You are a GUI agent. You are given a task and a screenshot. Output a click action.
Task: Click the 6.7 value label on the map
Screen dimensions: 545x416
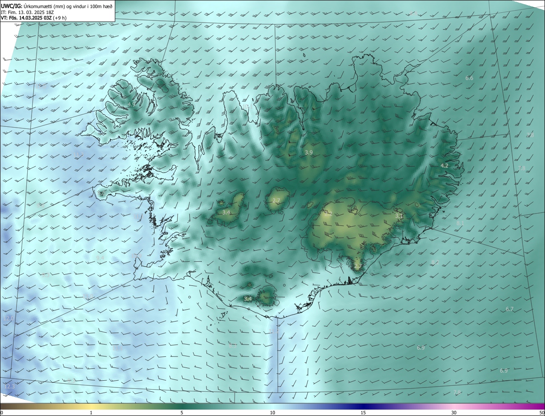pyautogui.click(x=510, y=309)
